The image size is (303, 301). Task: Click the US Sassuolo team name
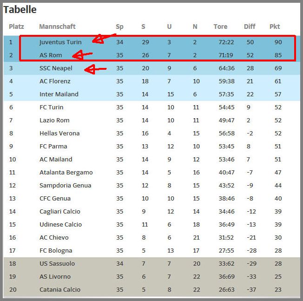click(57, 263)
